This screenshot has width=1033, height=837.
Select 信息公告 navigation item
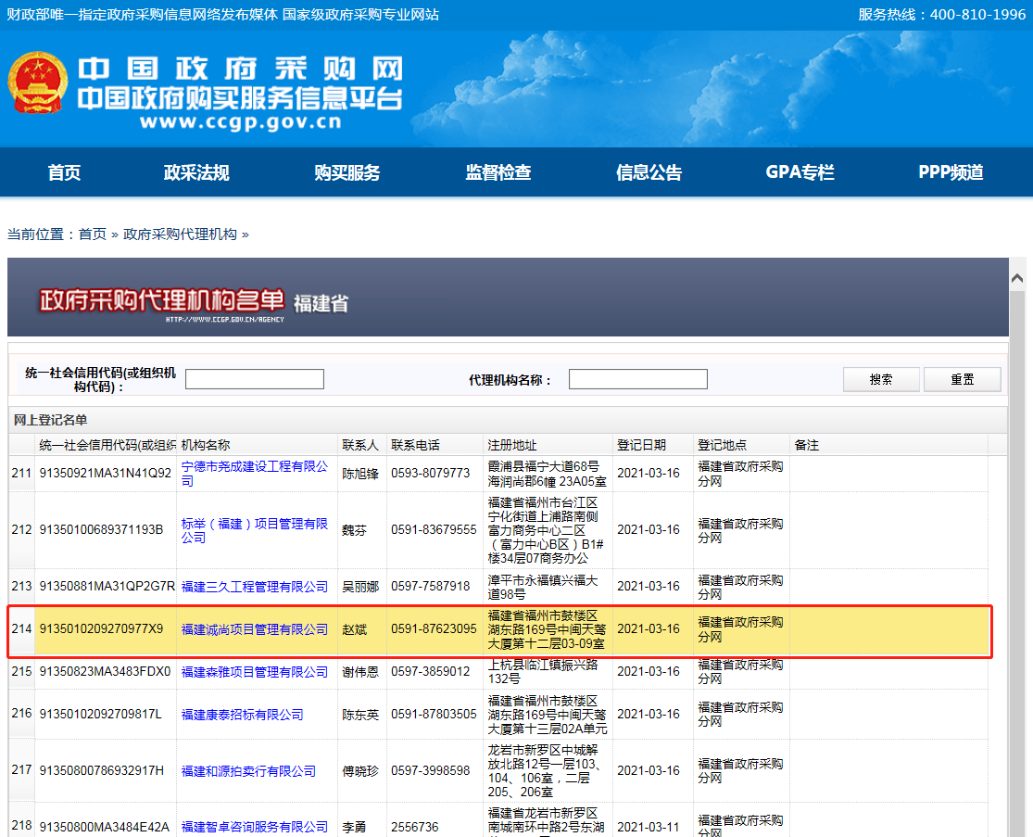click(649, 172)
